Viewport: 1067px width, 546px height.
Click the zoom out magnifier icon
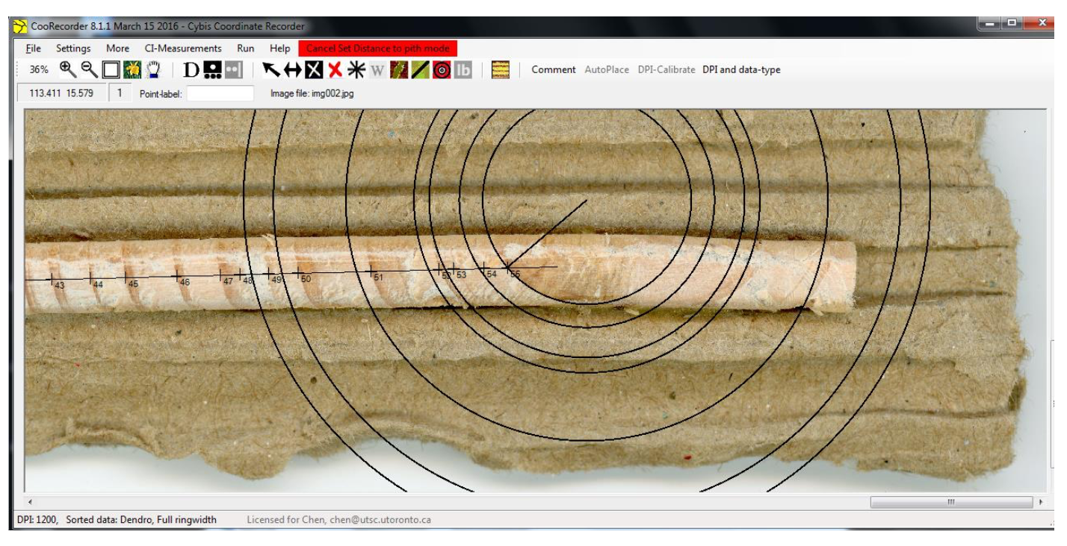(x=90, y=70)
